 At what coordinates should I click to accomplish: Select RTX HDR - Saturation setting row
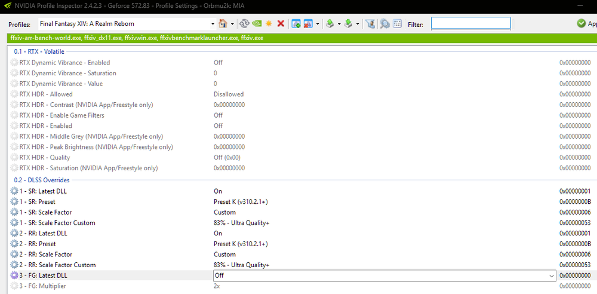(301, 168)
